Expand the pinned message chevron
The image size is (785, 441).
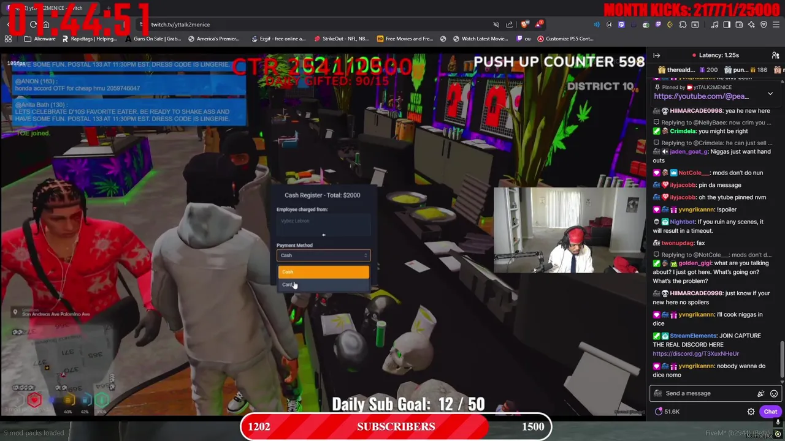click(x=770, y=94)
